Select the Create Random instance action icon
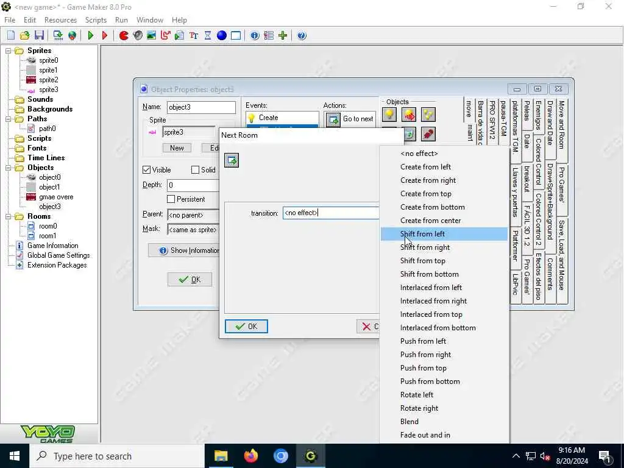 tap(428, 115)
